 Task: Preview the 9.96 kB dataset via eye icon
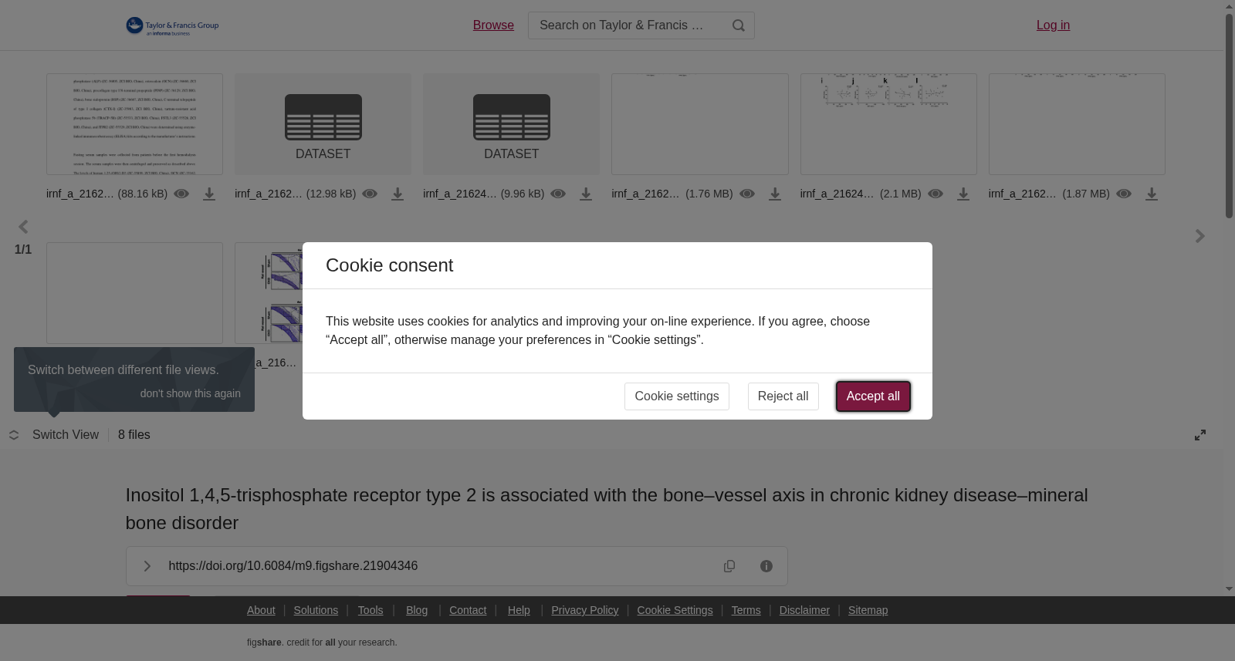point(558,194)
